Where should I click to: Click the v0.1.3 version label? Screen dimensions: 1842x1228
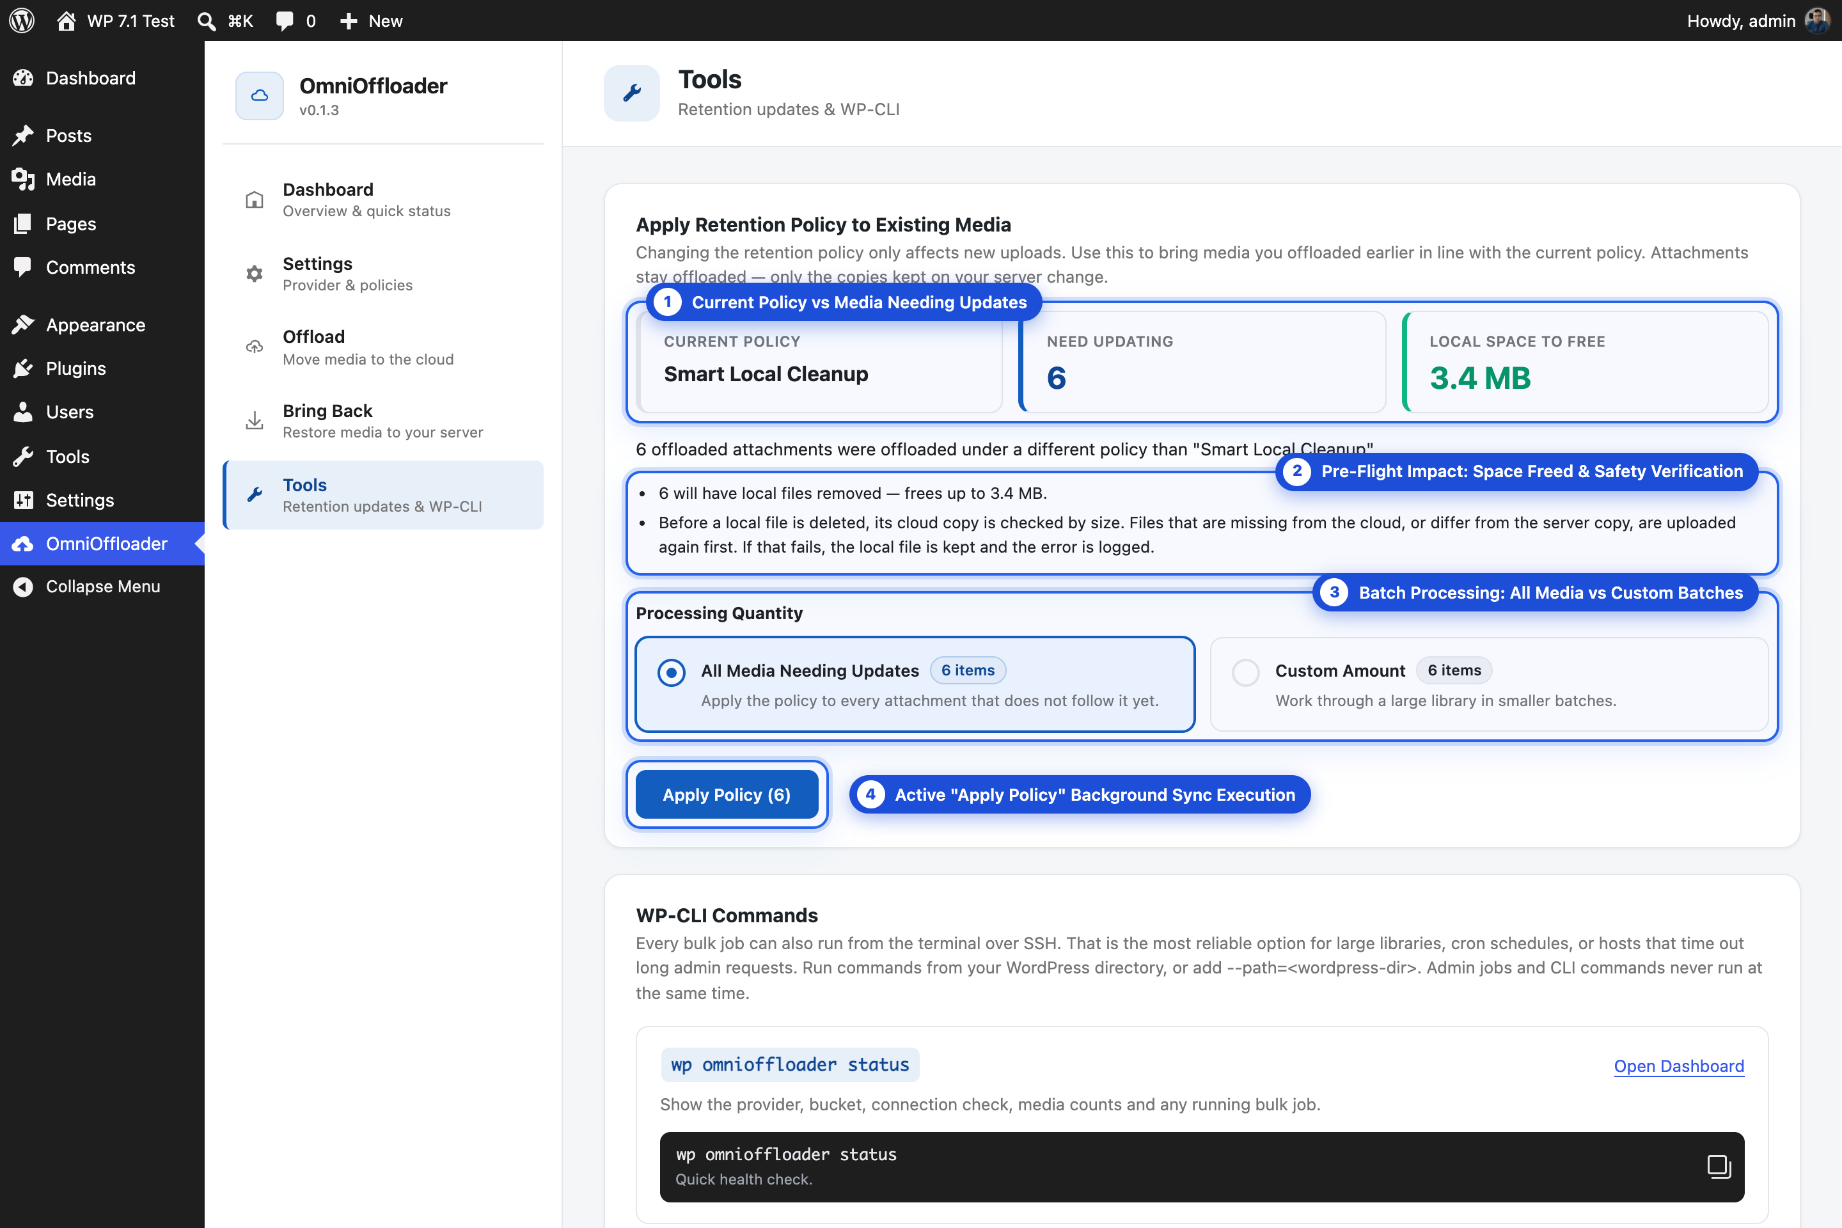(x=319, y=111)
